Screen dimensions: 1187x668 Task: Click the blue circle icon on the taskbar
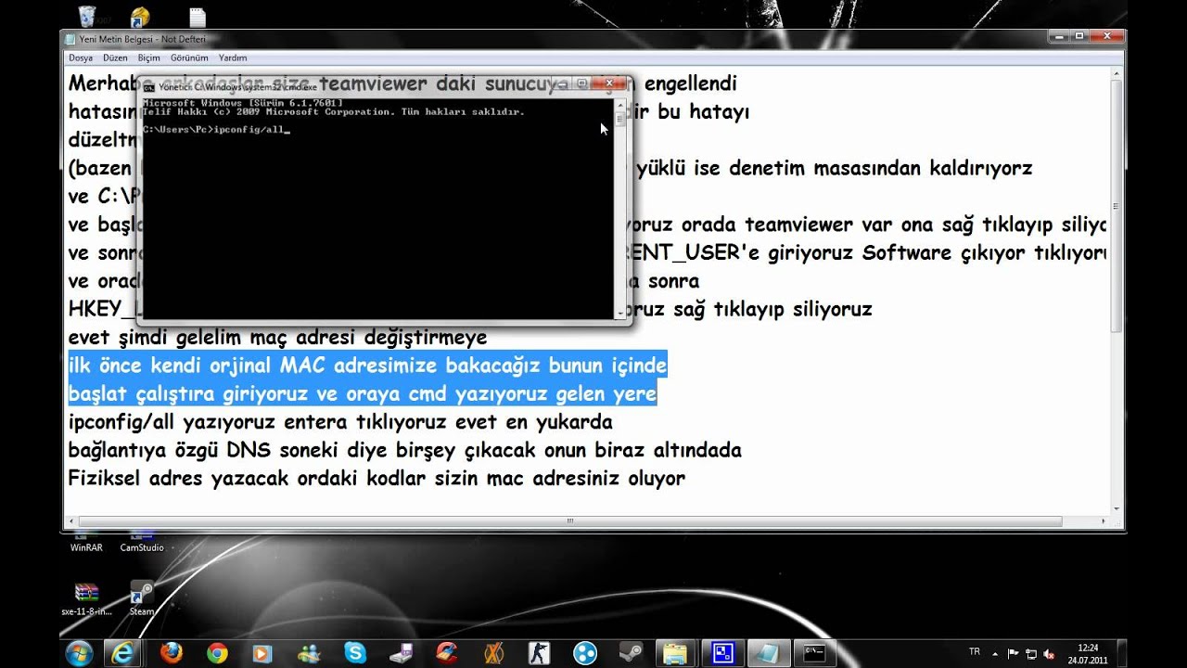point(585,653)
